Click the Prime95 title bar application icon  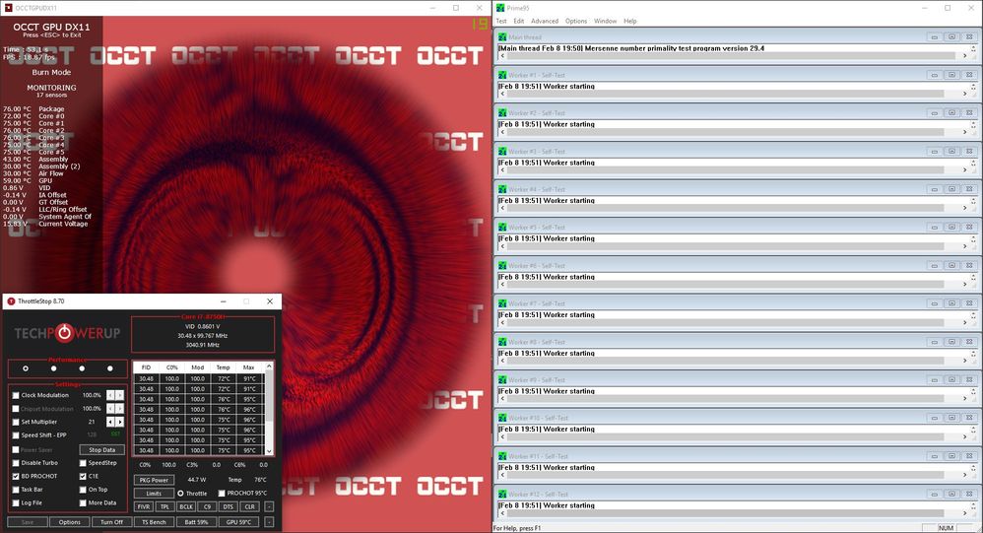(500, 8)
